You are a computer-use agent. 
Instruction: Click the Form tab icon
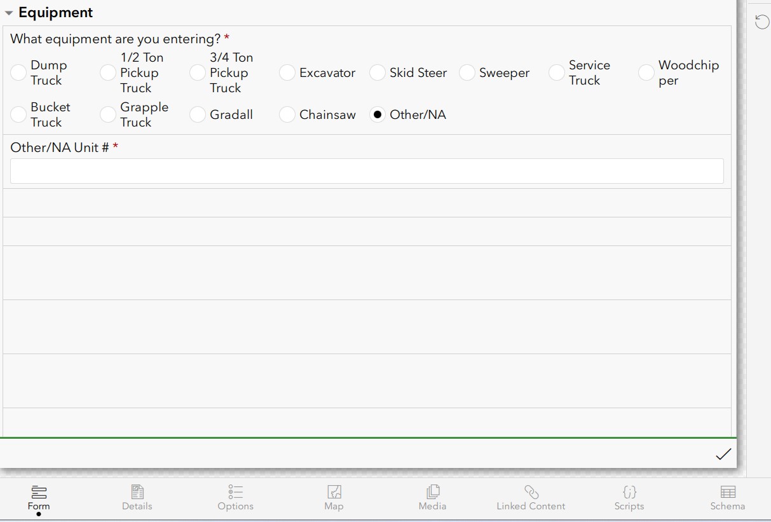click(x=39, y=492)
